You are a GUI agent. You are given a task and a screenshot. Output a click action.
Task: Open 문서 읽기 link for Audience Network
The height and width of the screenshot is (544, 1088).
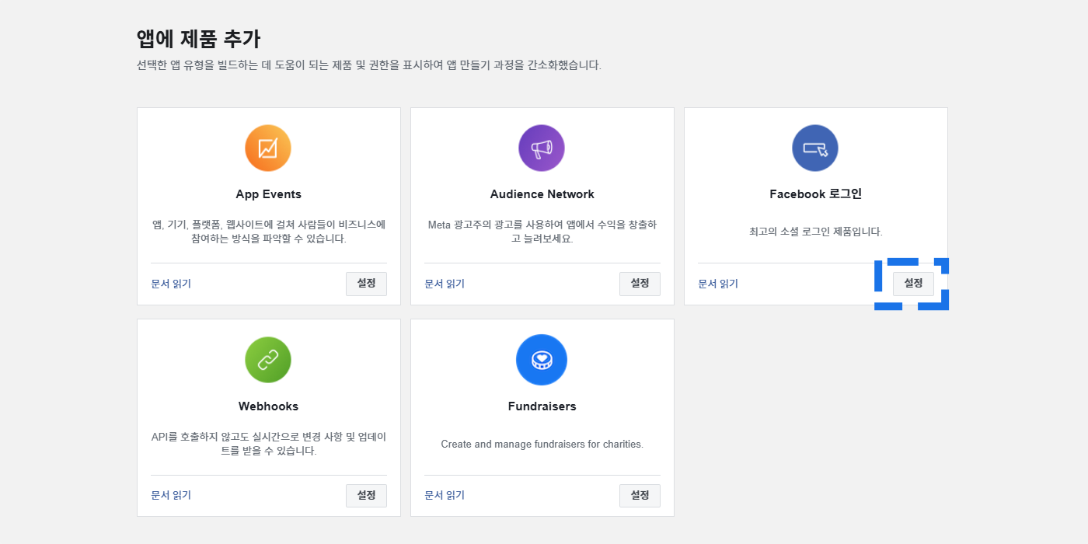point(445,284)
